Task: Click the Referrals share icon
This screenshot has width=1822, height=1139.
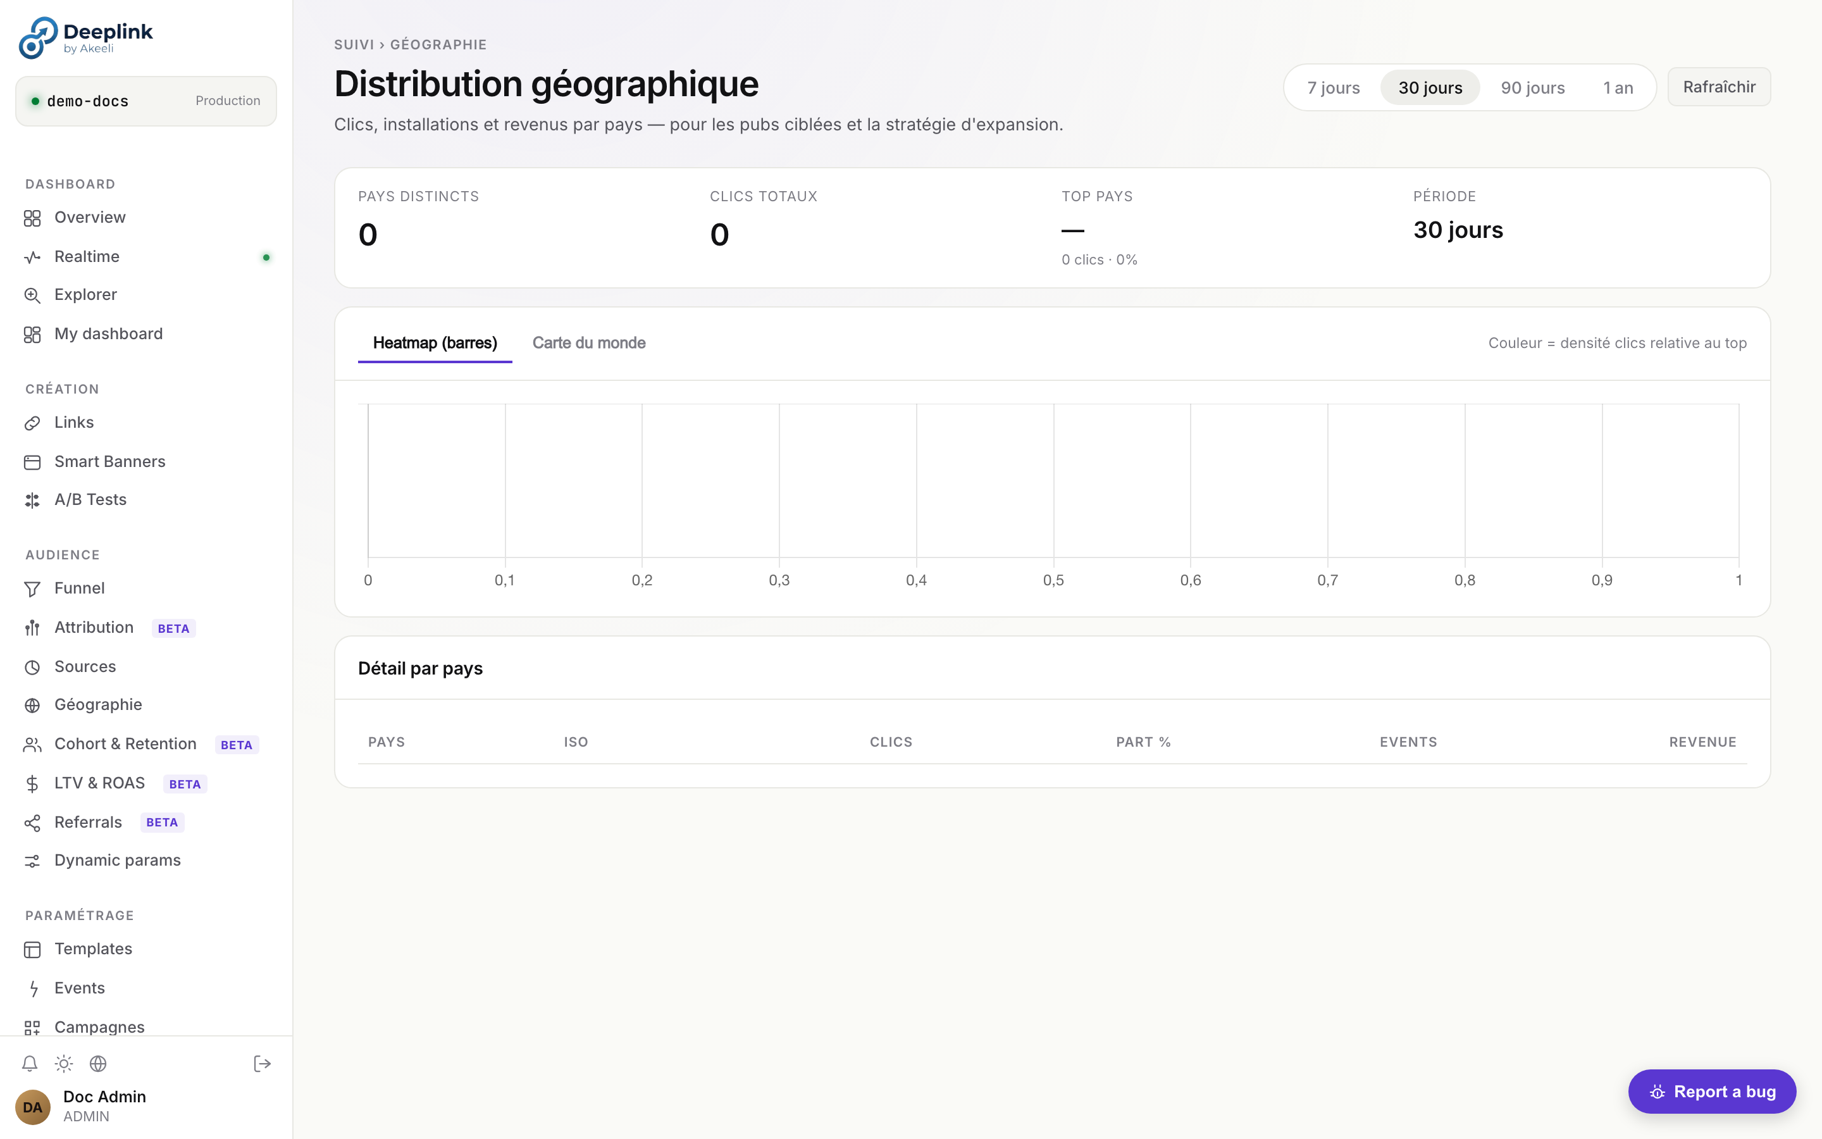Action: click(32, 823)
